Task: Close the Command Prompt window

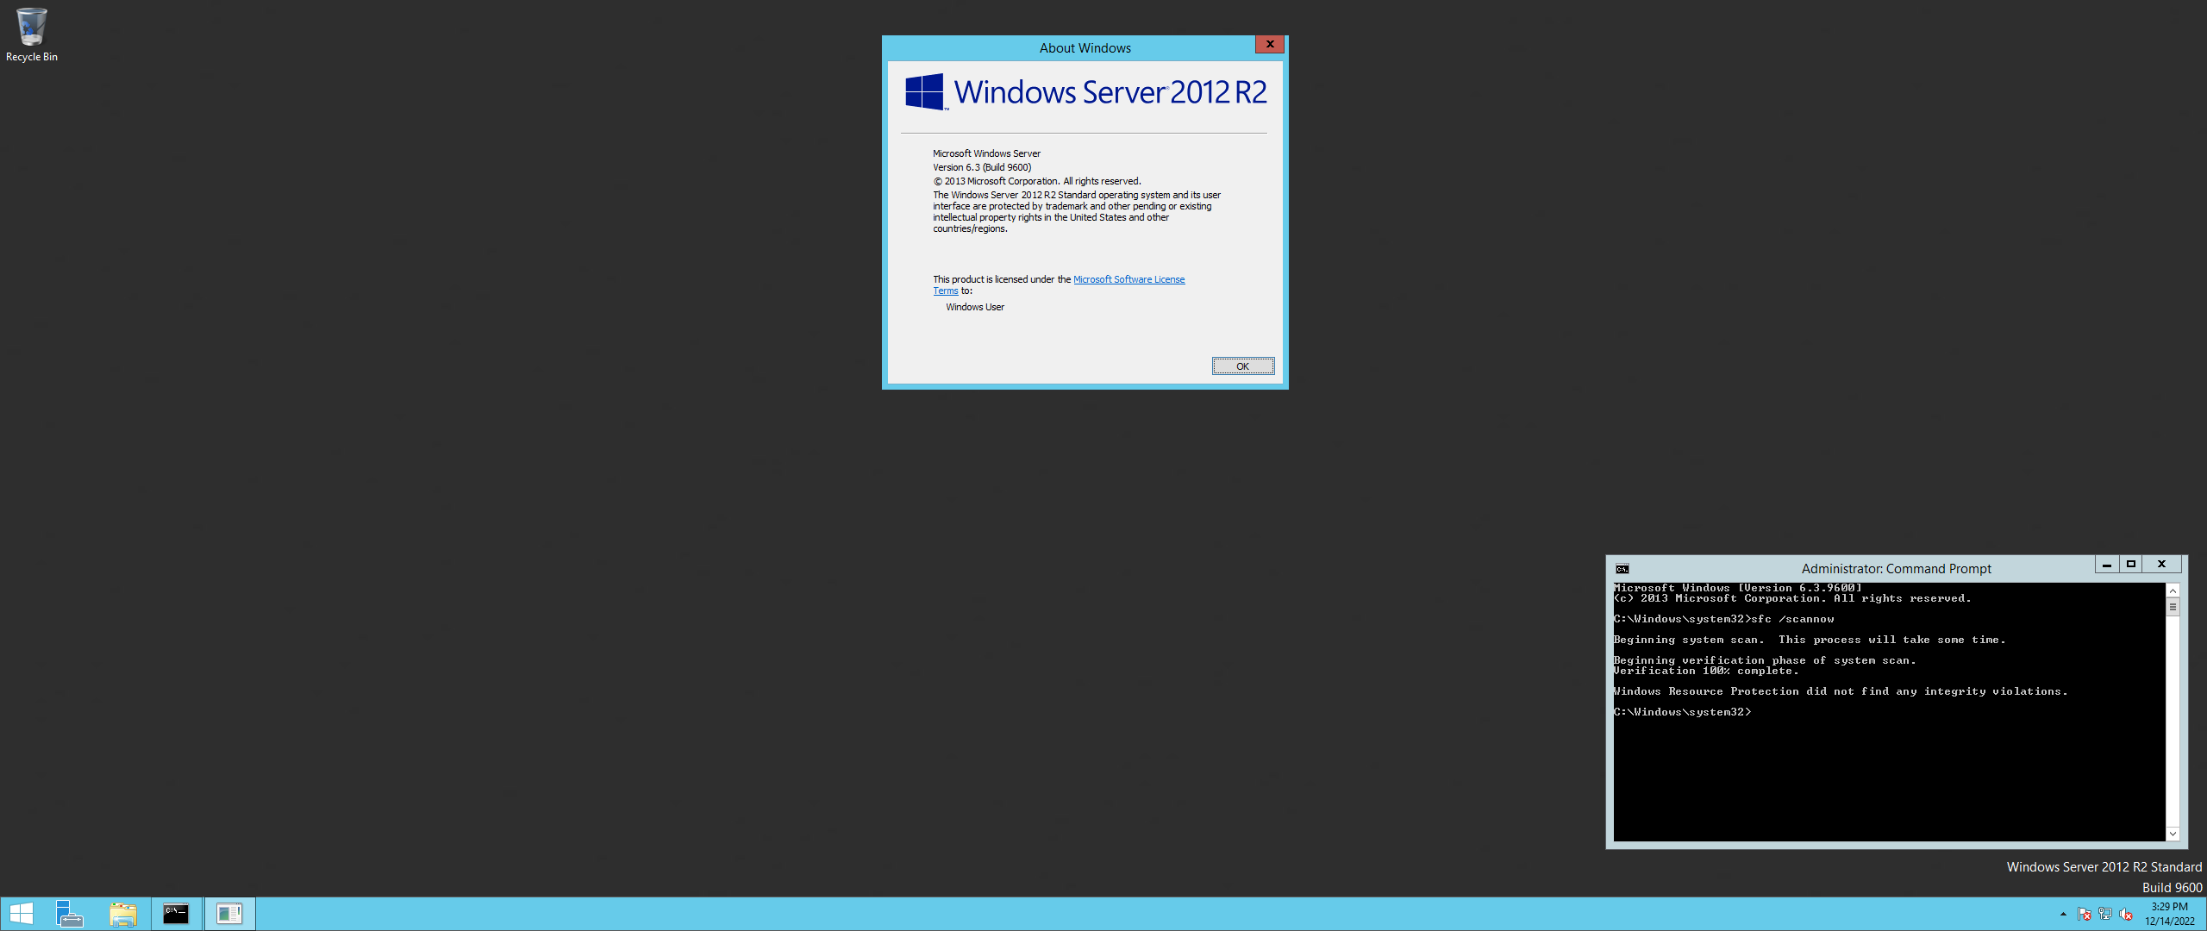Action: [2162, 565]
